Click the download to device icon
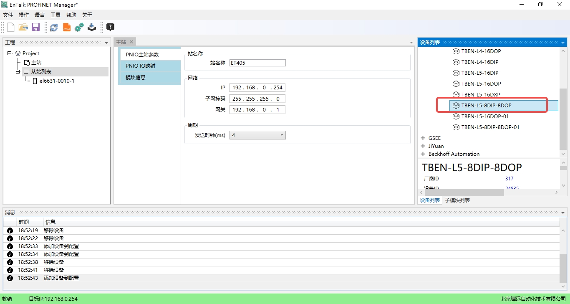The height and width of the screenshot is (304, 570). pos(92,28)
